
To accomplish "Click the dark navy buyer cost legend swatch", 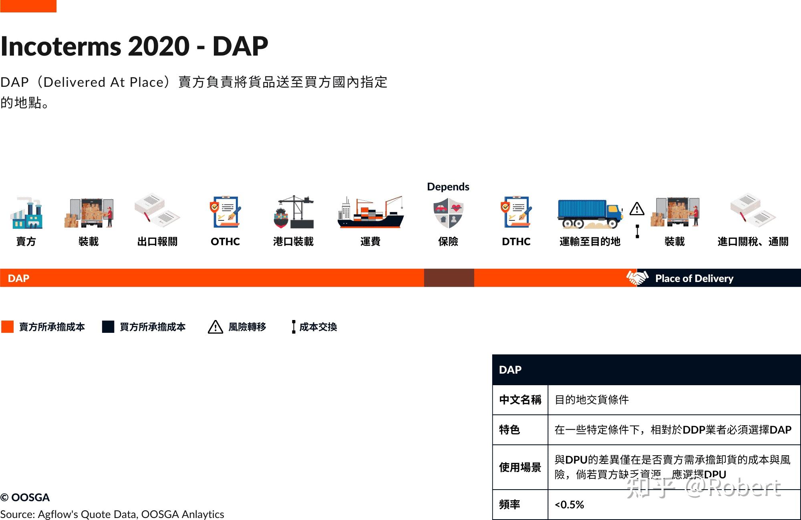I will click(x=108, y=326).
